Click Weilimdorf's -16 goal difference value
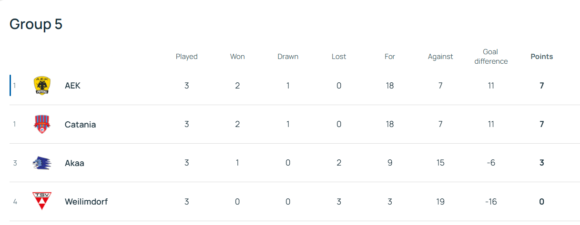The width and height of the screenshot is (580, 225). point(491,202)
